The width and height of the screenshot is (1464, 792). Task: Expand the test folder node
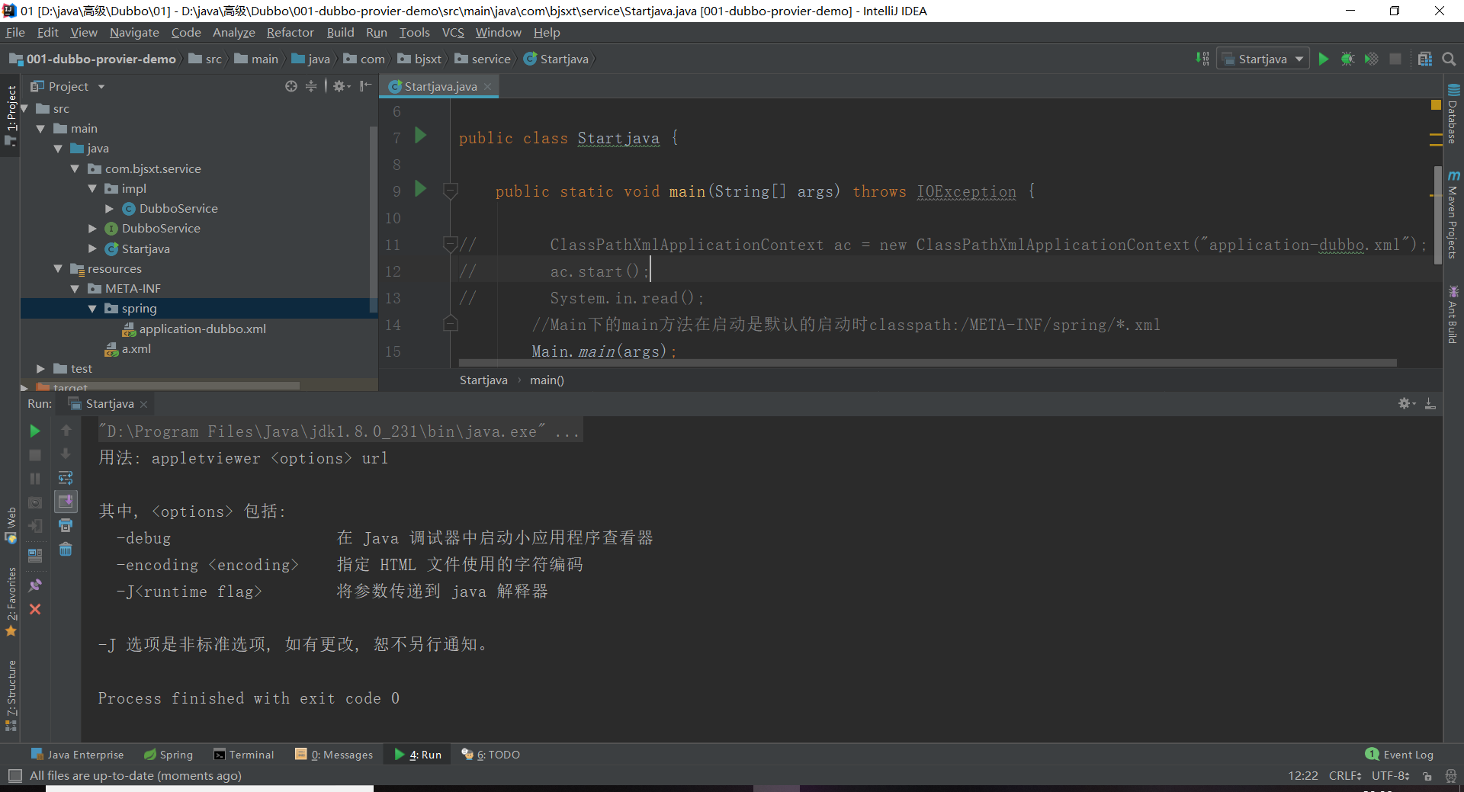tap(40, 368)
